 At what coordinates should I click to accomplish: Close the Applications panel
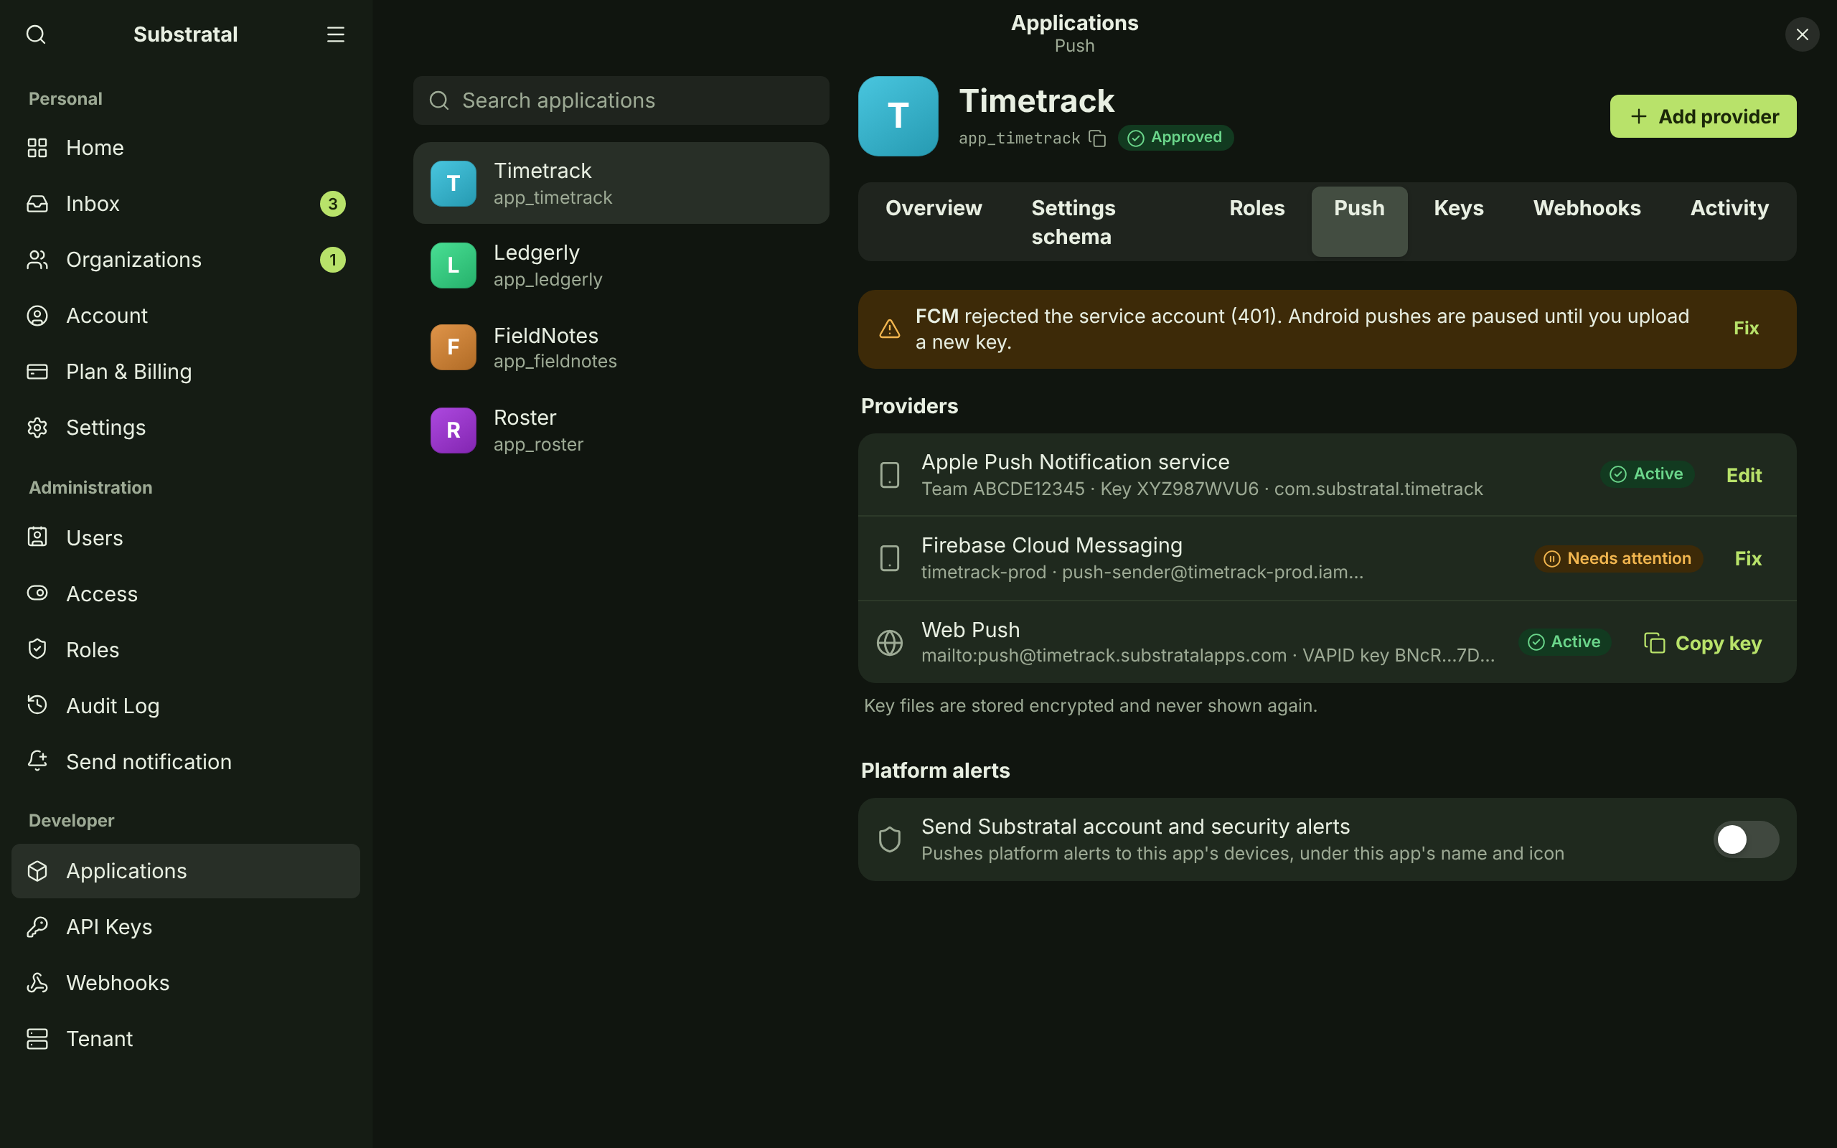pos(1802,34)
